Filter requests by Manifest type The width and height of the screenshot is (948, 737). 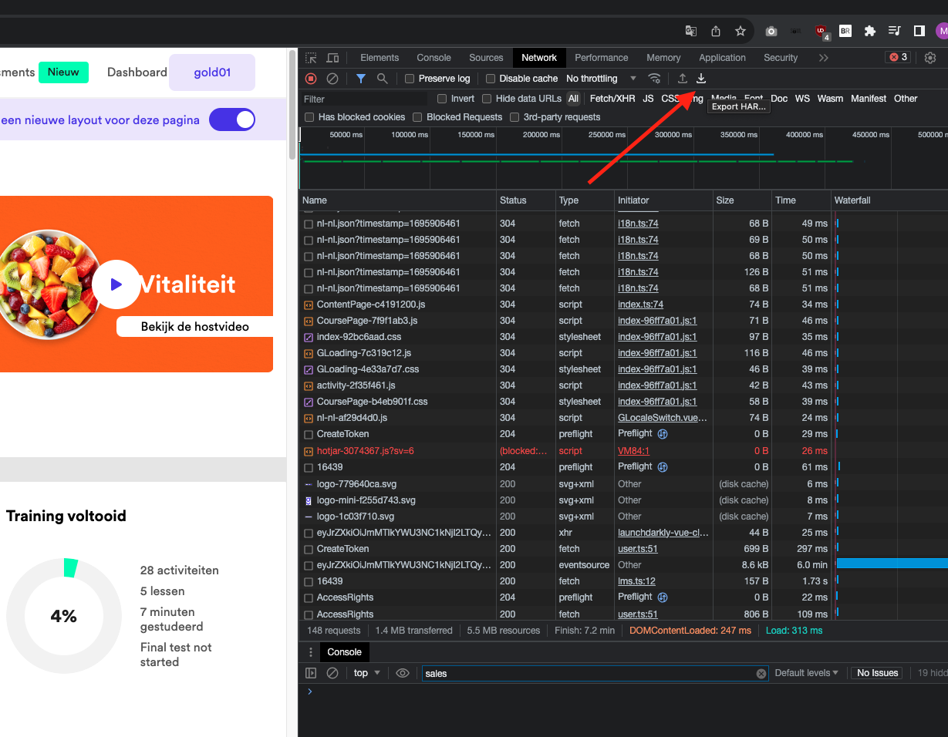[869, 99]
